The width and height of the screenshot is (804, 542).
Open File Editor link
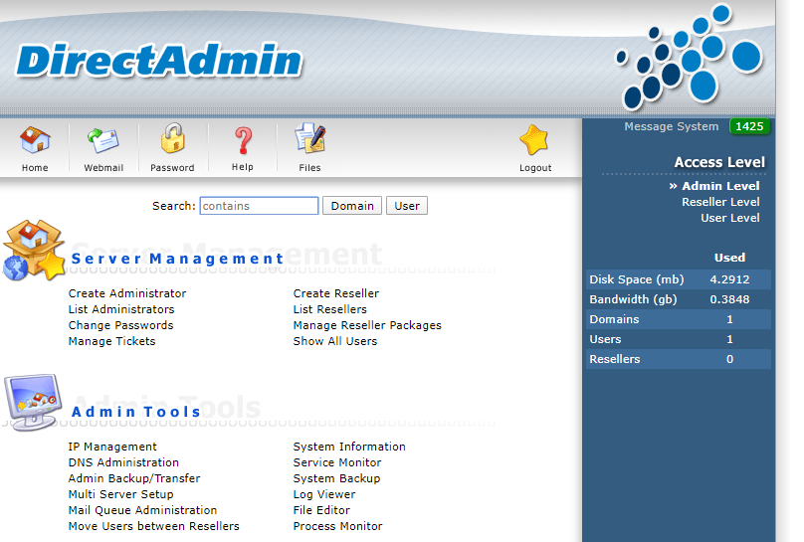point(321,510)
